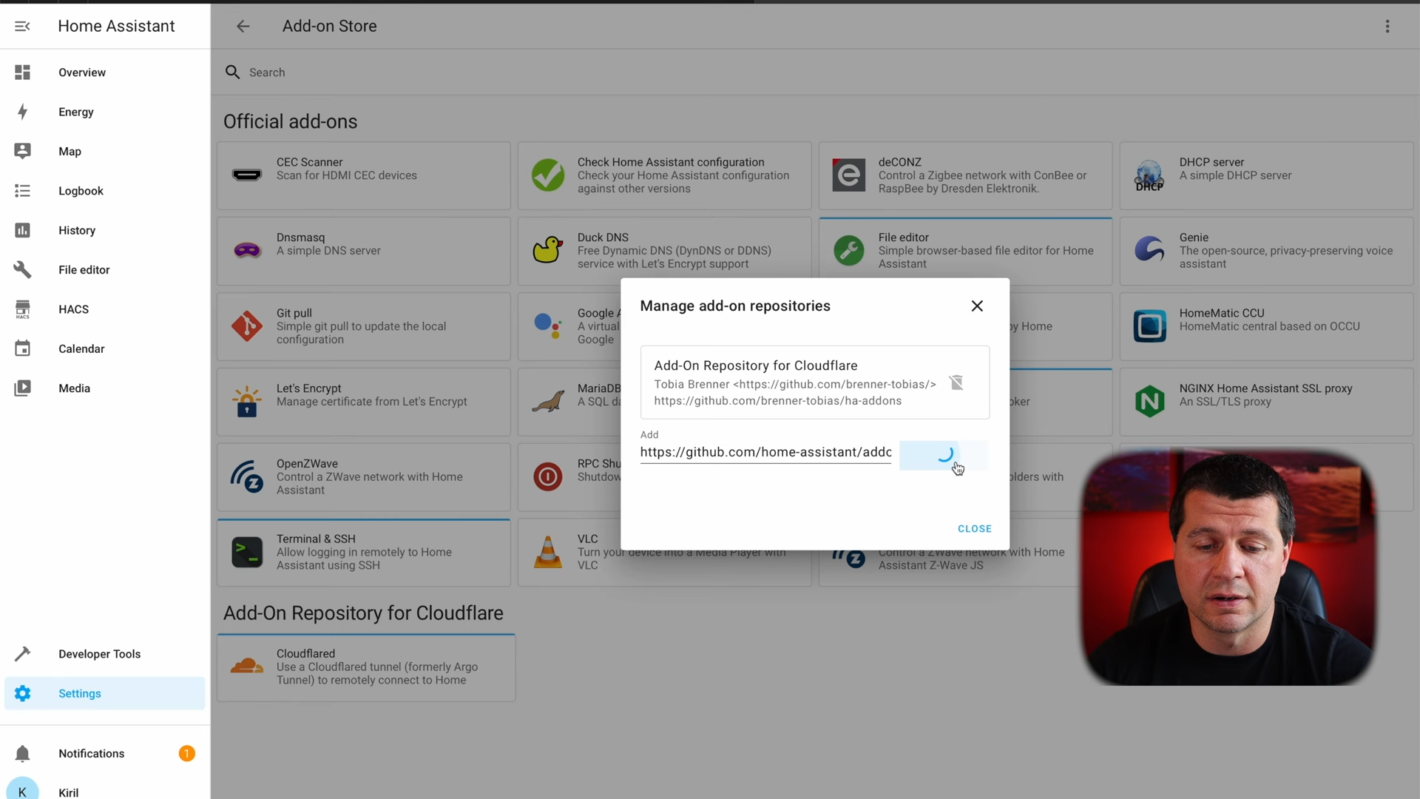1420x799 pixels.
Task: Close the Manage repositories dialog
Action: (x=977, y=306)
